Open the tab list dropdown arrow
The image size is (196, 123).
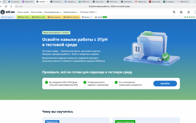(x=4, y=2)
